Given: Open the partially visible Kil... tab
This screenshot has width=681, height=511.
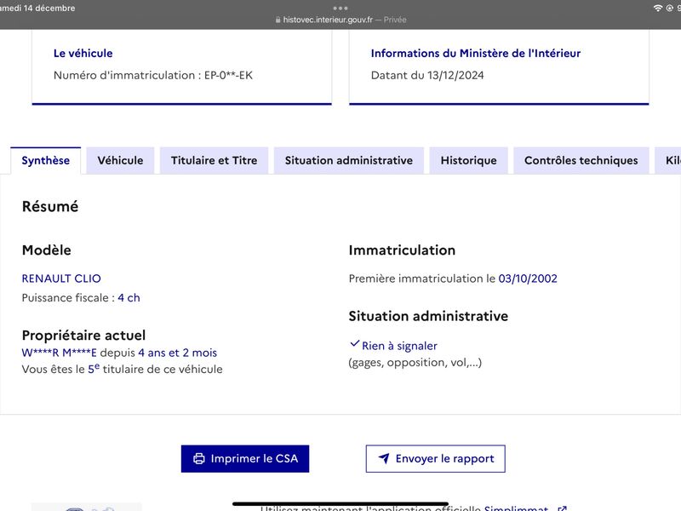Looking at the screenshot, I should pyautogui.click(x=668, y=160).
